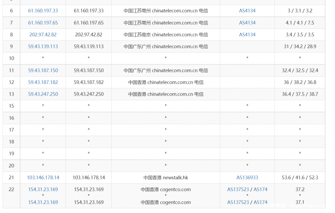This screenshot has width=335, height=213.
Task: Open the IP link 61.160.197.33 in hop 6
Action: [x=43, y=10]
